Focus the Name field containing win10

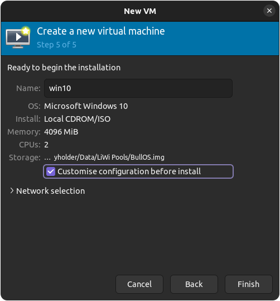(x=138, y=88)
